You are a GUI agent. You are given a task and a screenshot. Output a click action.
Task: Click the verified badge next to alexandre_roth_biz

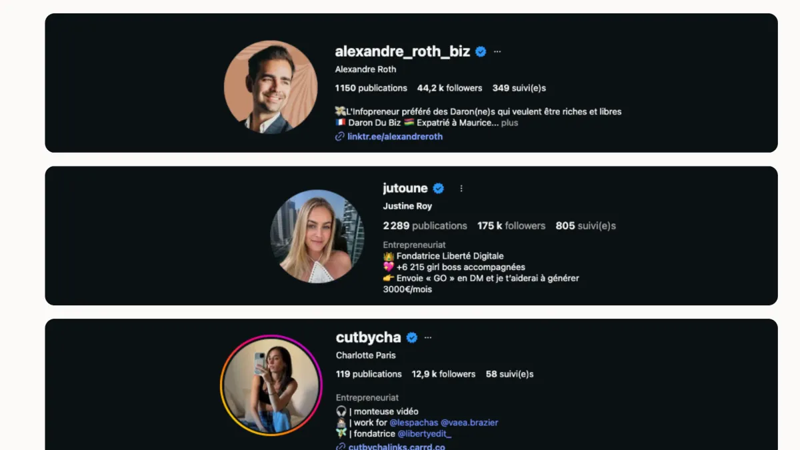(481, 51)
